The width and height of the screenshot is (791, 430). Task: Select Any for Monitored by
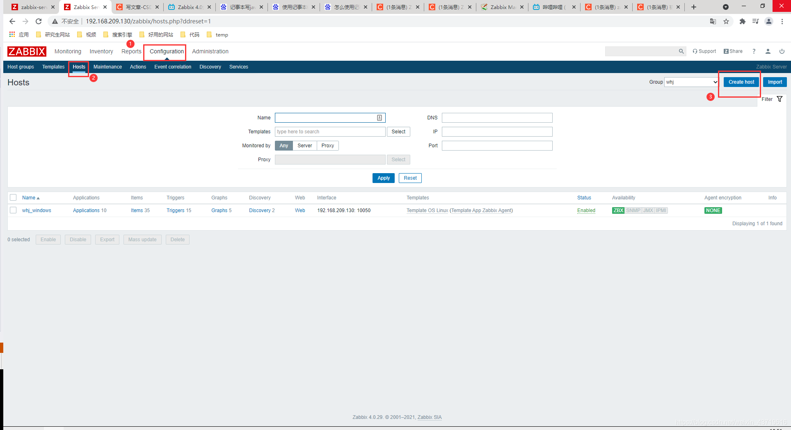pos(284,146)
